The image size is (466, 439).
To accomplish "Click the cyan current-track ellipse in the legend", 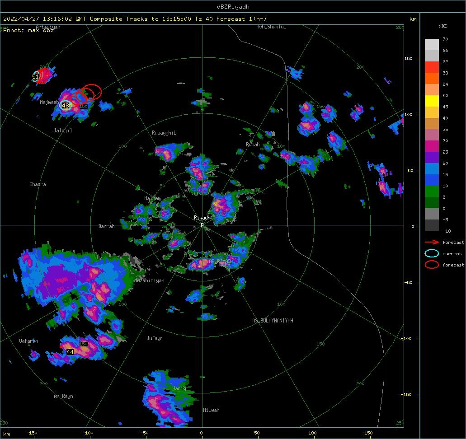I will tap(432, 253).
